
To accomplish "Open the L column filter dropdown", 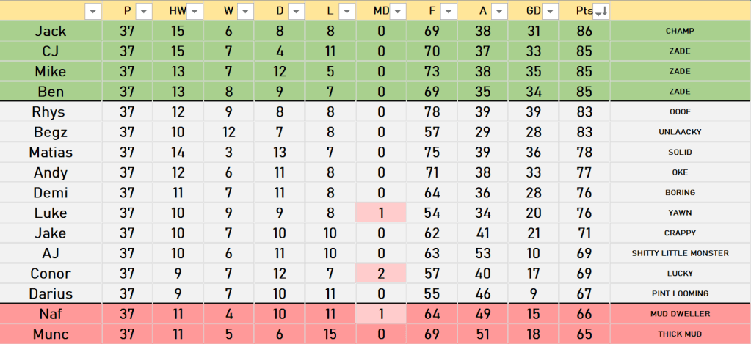I will [347, 11].
